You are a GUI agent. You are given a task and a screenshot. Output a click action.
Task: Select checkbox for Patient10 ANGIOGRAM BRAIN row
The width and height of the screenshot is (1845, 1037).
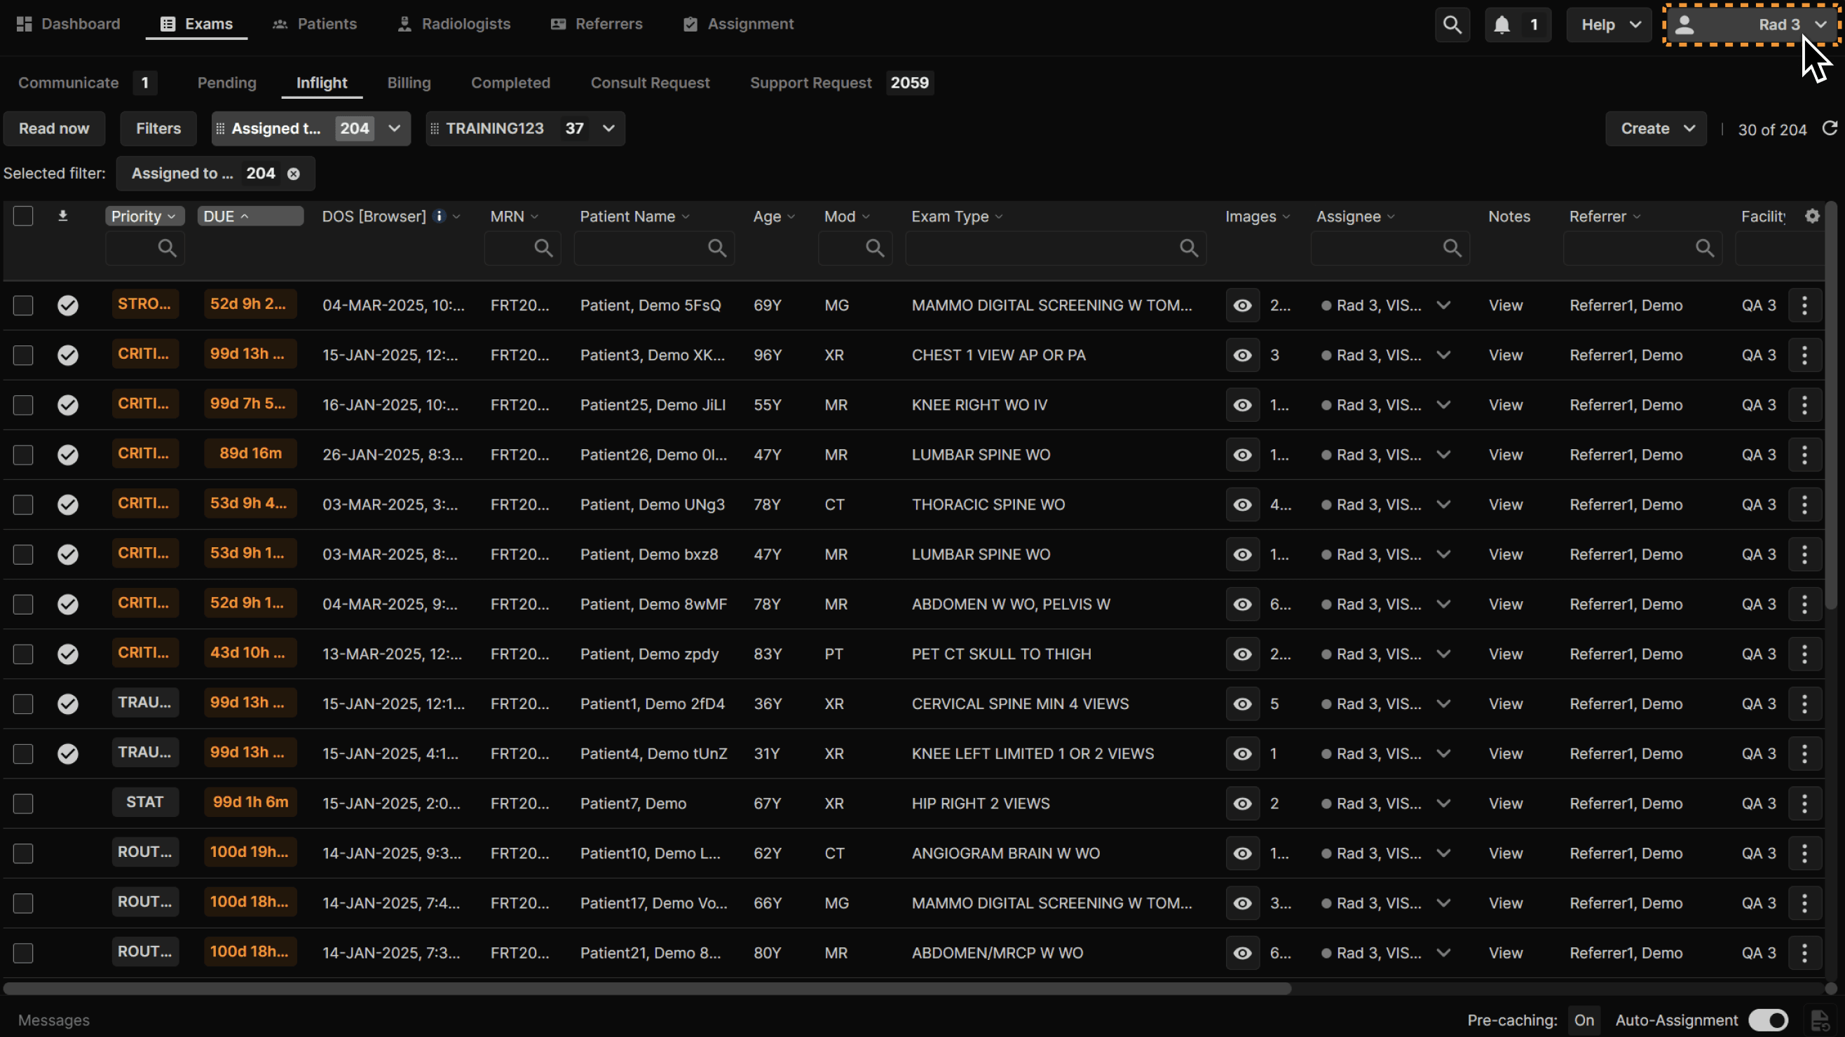(x=23, y=853)
